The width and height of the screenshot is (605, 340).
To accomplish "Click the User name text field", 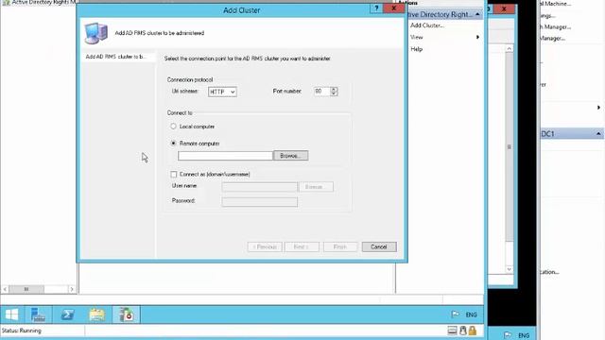I will pos(260,187).
